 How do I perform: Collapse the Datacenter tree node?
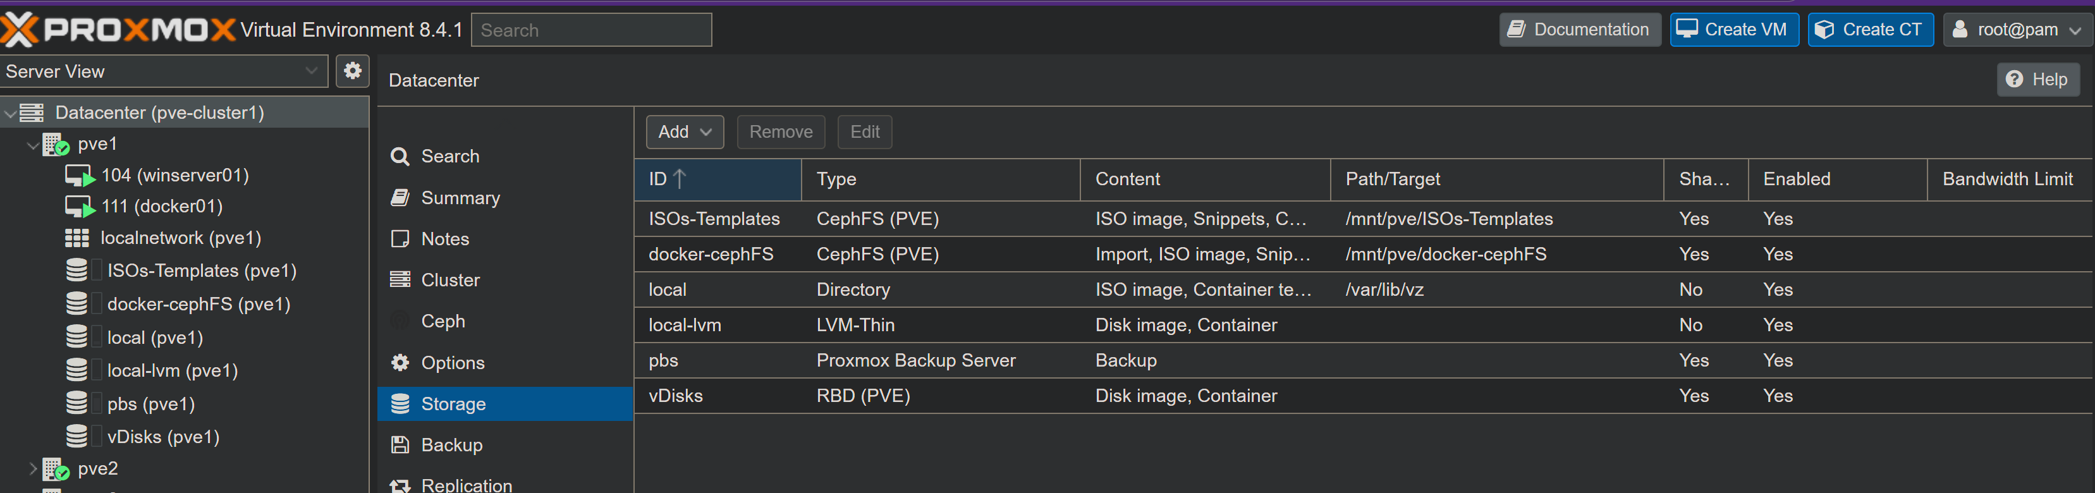[9, 113]
